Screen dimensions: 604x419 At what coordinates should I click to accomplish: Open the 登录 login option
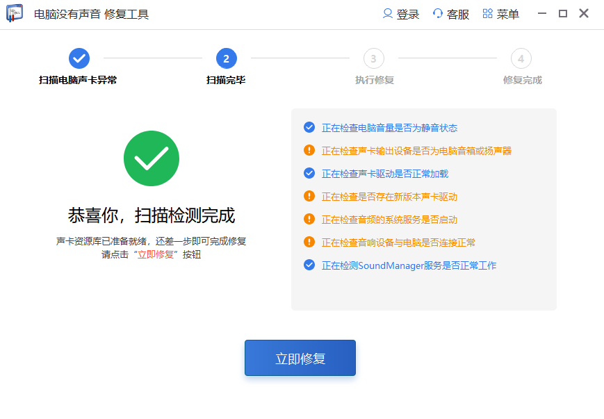(401, 14)
